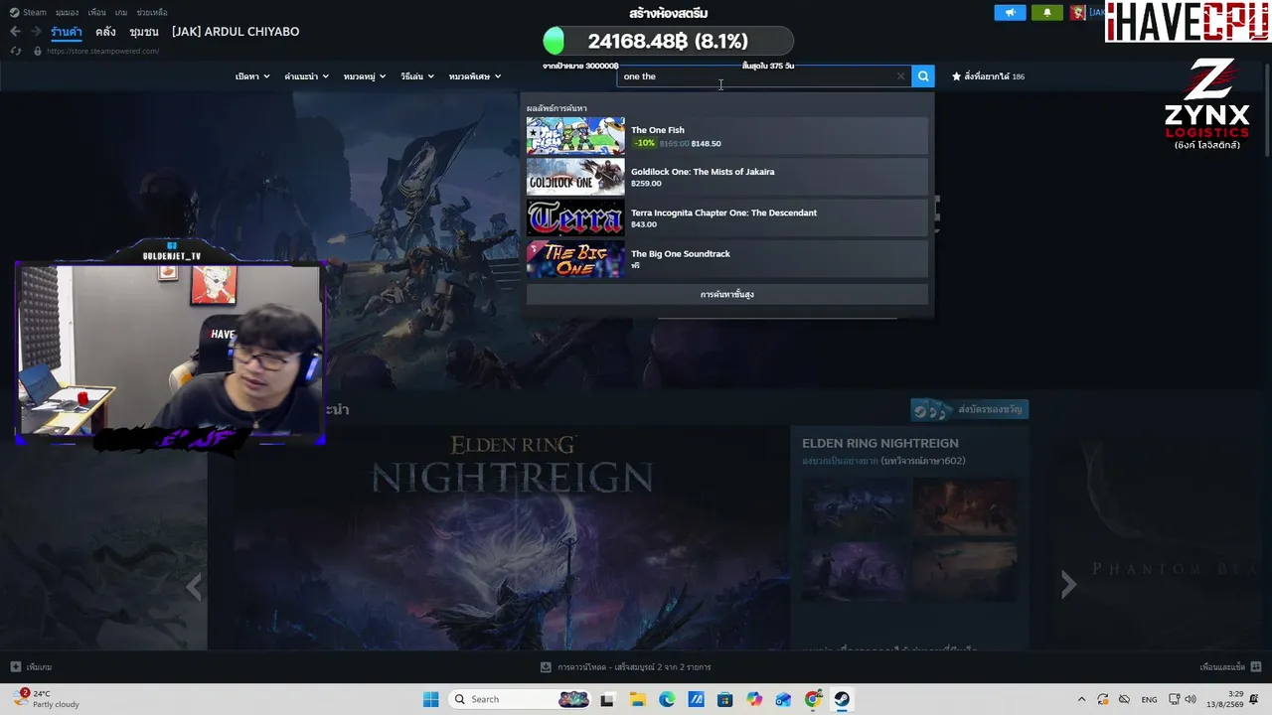Viewport: 1272px width, 715px height.
Task: Open Copilot from the taskbar
Action: [754, 699]
